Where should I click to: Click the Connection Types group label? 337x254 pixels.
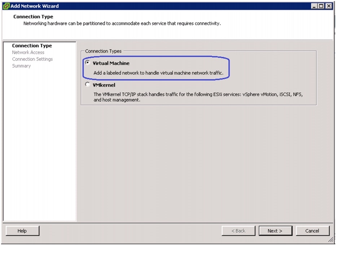click(103, 51)
